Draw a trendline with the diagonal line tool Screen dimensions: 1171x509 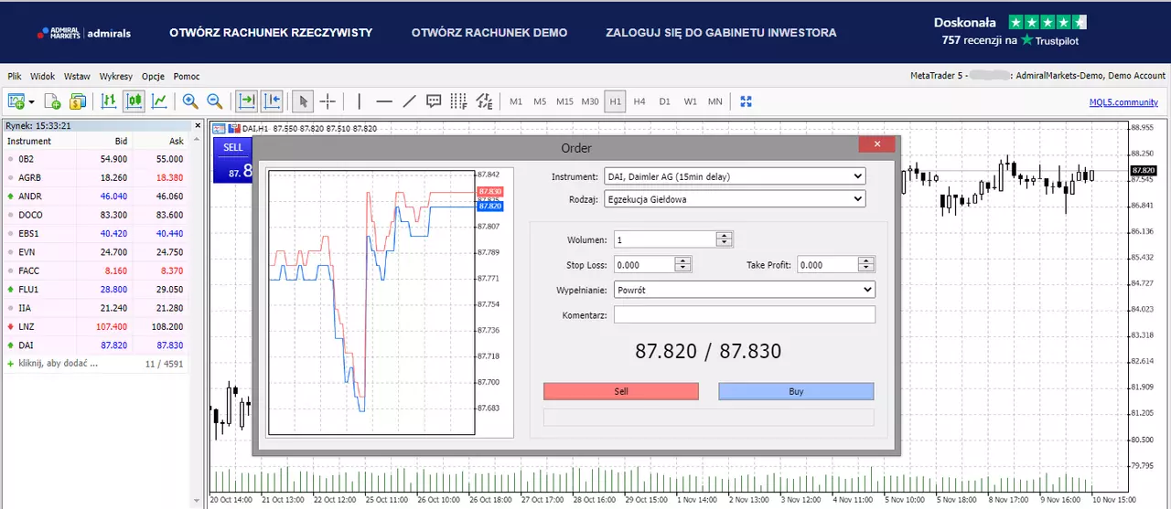pos(409,101)
